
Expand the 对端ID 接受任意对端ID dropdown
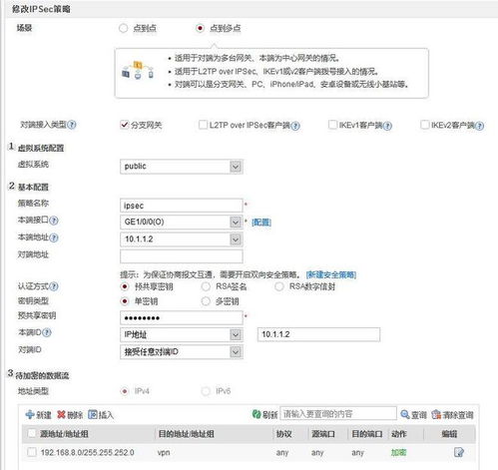click(236, 352)
